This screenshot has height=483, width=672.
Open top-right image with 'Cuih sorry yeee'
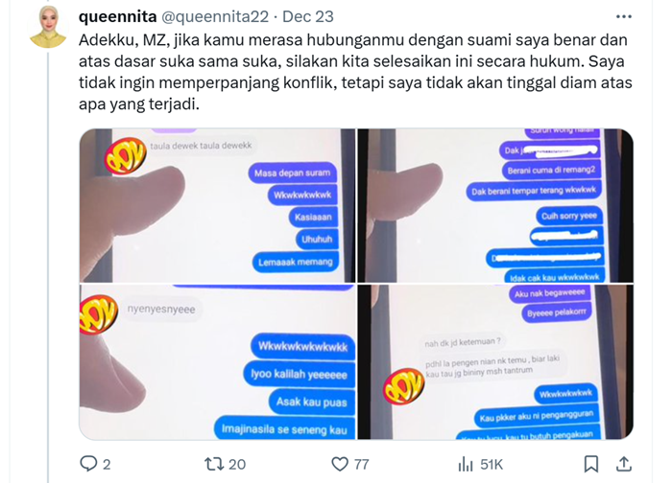pyautogui.click(x=495, y=205)
